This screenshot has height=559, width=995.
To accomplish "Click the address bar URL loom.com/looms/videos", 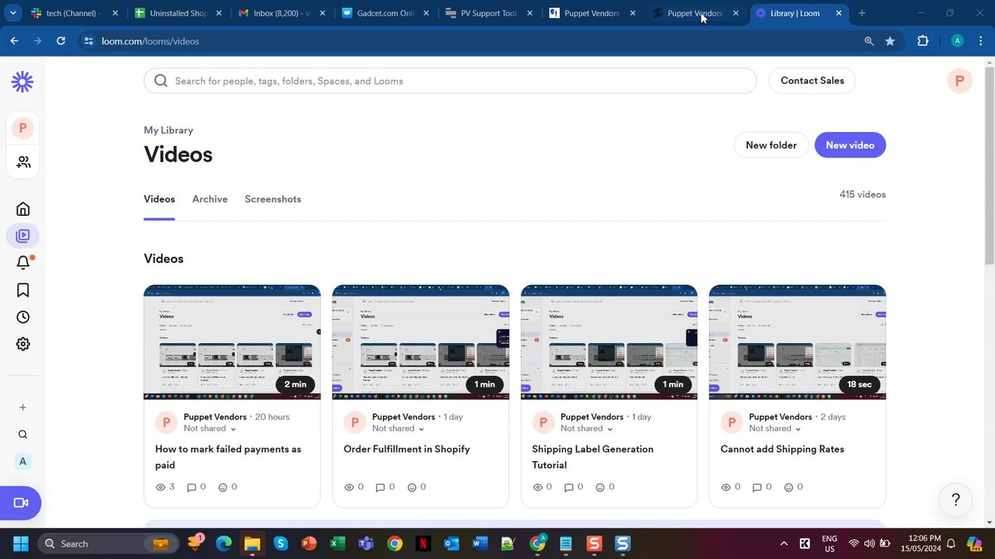I will [x=150, y=41].
